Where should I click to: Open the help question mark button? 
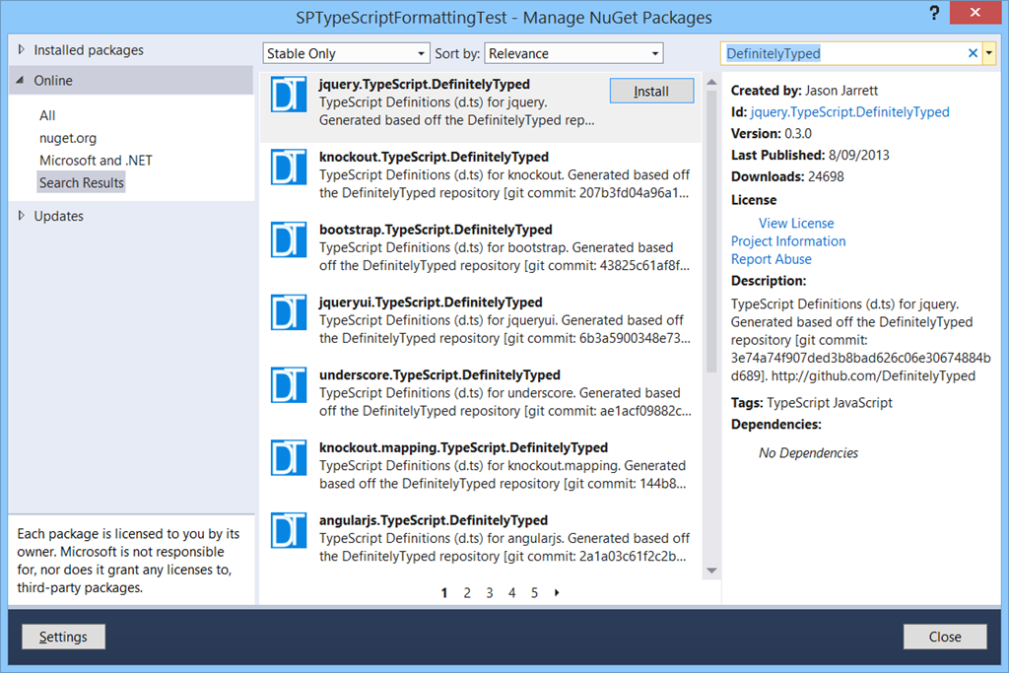tap(934, 13)
